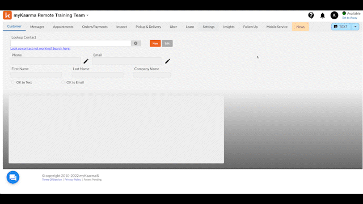Click the myKaarma orange logo icon

(7, 15)
